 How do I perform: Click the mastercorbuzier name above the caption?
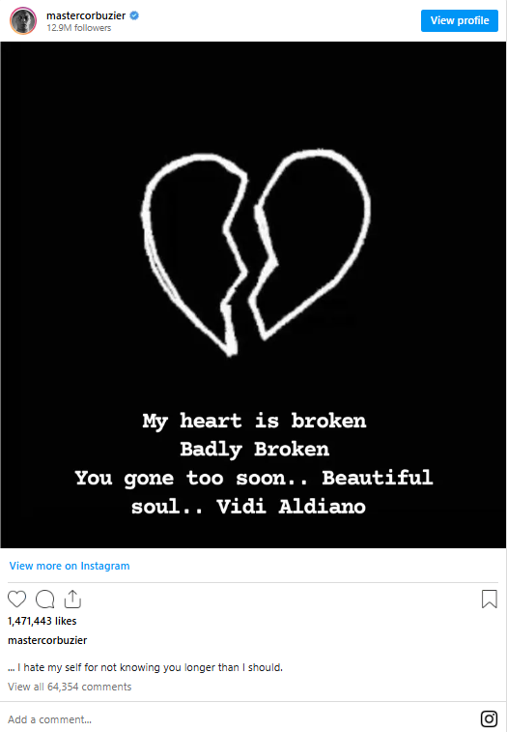click(x=47, y=640)
